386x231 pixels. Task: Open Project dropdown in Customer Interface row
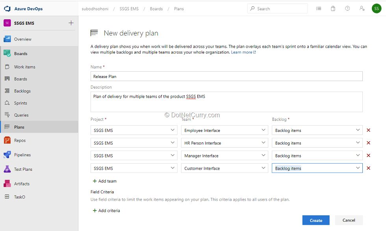[x=134, y=168]
